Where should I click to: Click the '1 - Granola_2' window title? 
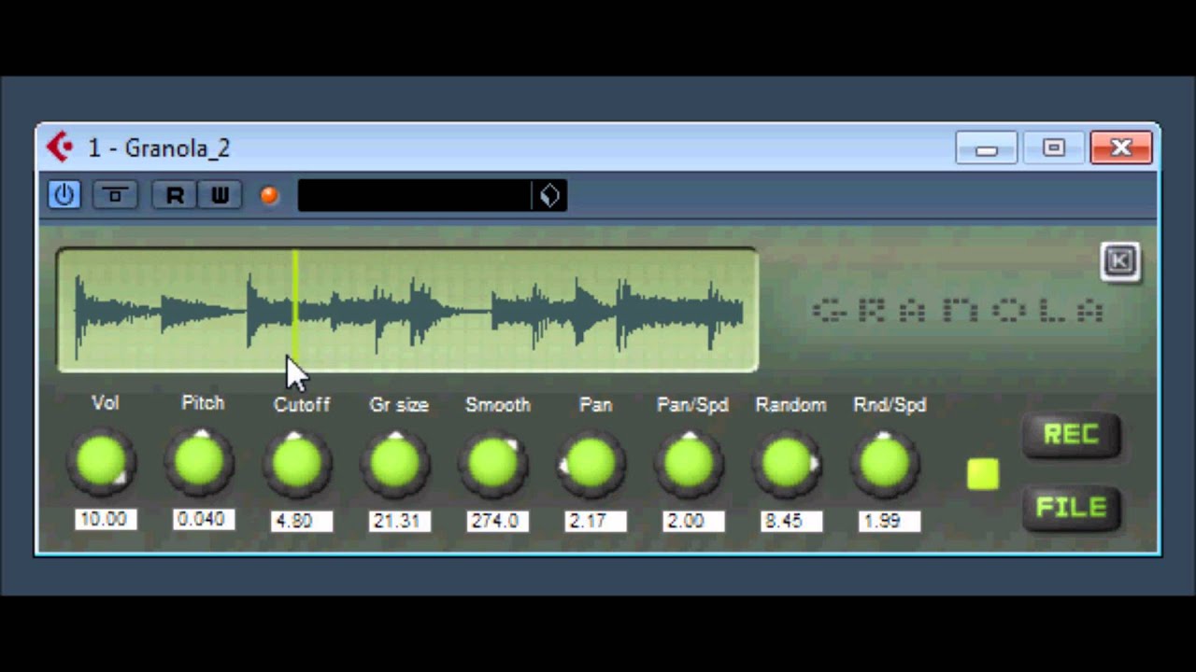[x=159, y=147]
